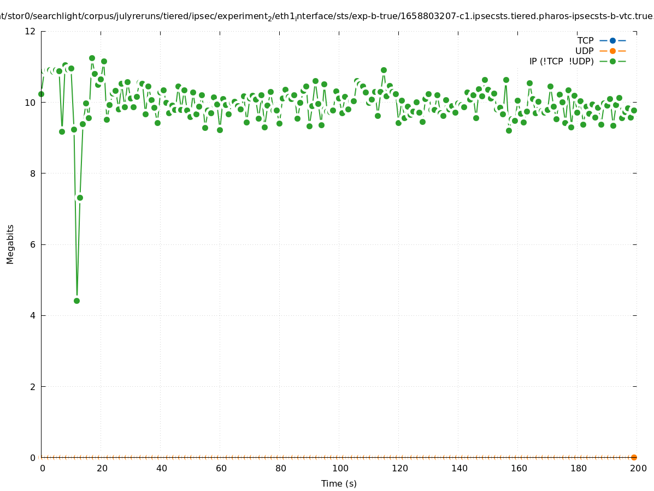The width and height of the screenshot is (654, 491).
Task: Click the 200 tick label on the x-axis
Action: 638,468
